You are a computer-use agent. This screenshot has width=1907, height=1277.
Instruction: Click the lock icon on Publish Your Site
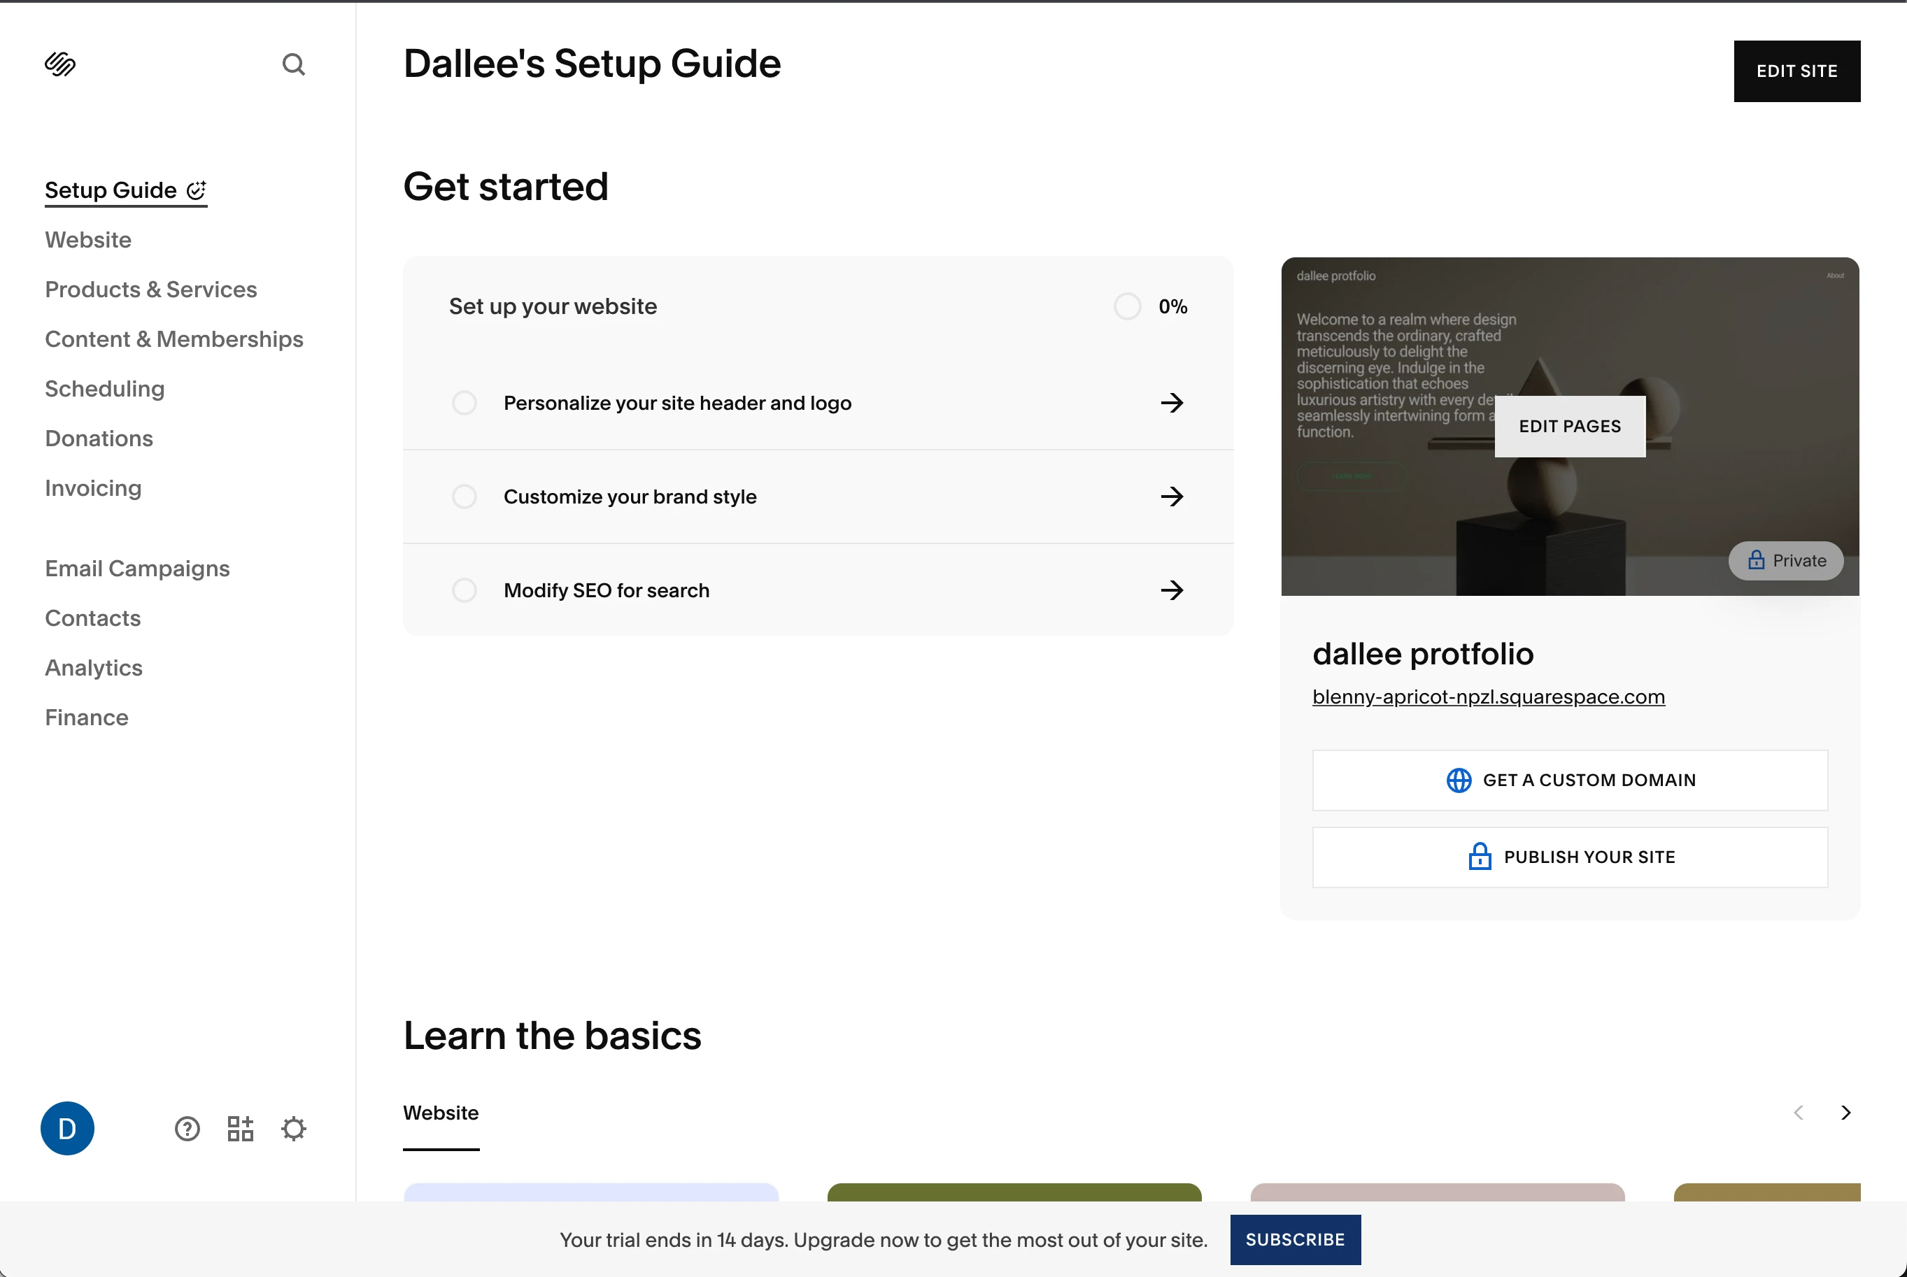coord(1480,857)
